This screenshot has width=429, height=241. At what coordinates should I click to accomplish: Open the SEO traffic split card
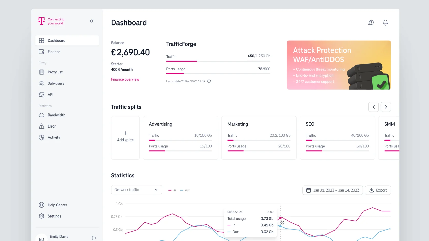(x=337, y=138)
